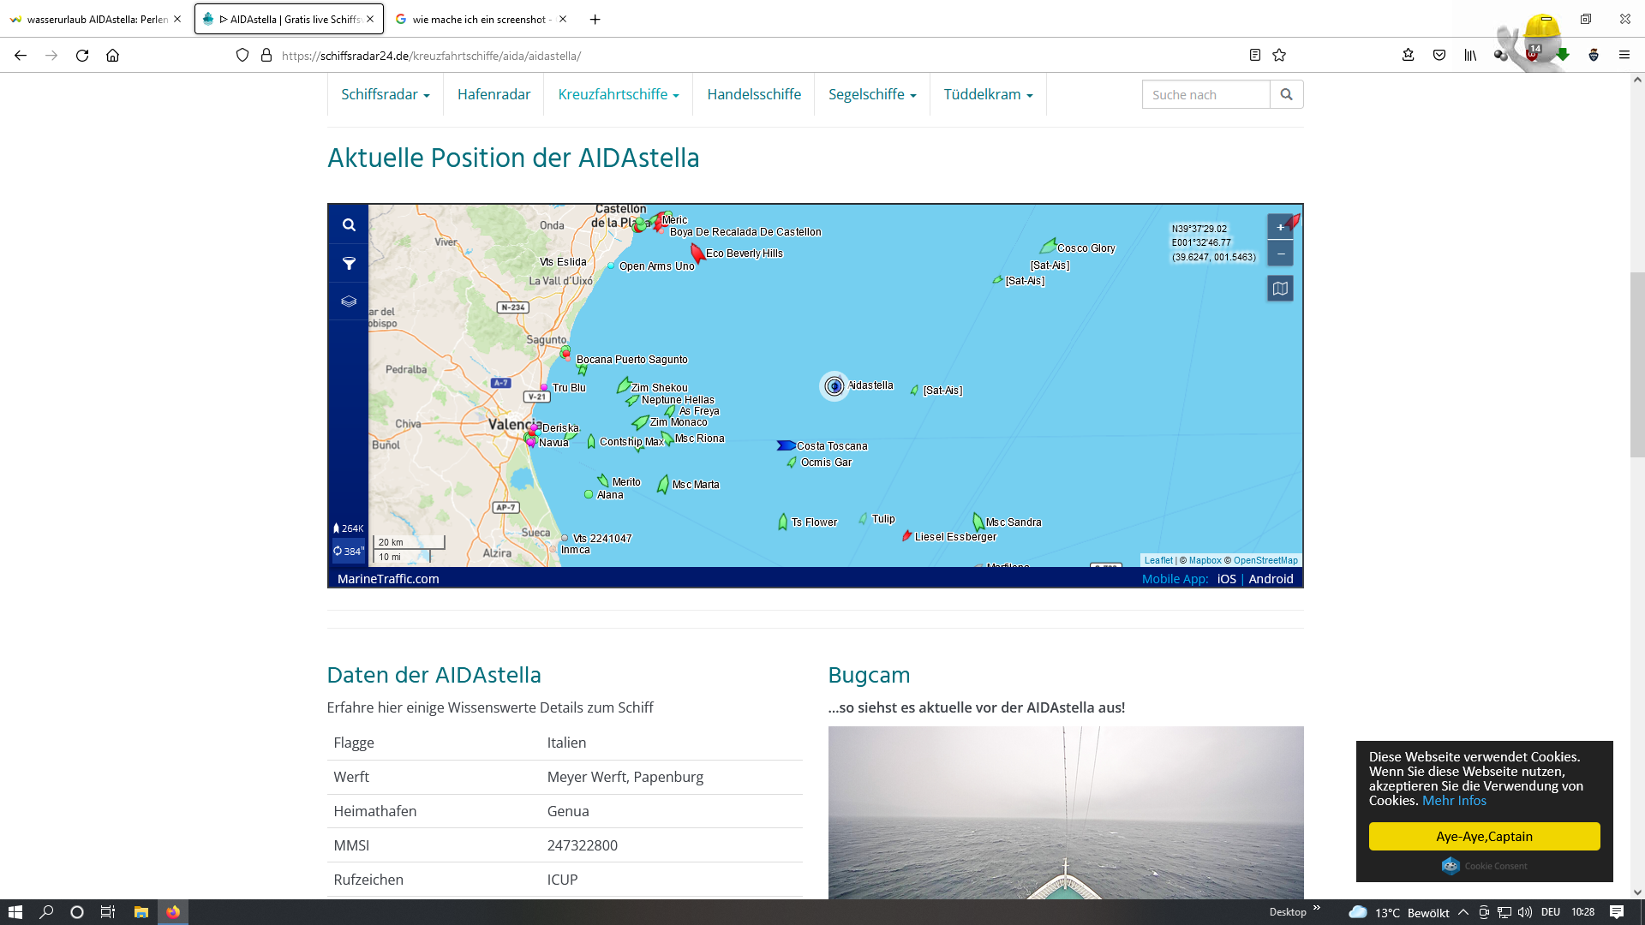Open the Hafenradar menu item

coord(493,94)
